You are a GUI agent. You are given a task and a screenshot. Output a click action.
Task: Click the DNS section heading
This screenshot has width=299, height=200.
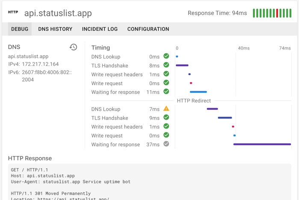14,47
